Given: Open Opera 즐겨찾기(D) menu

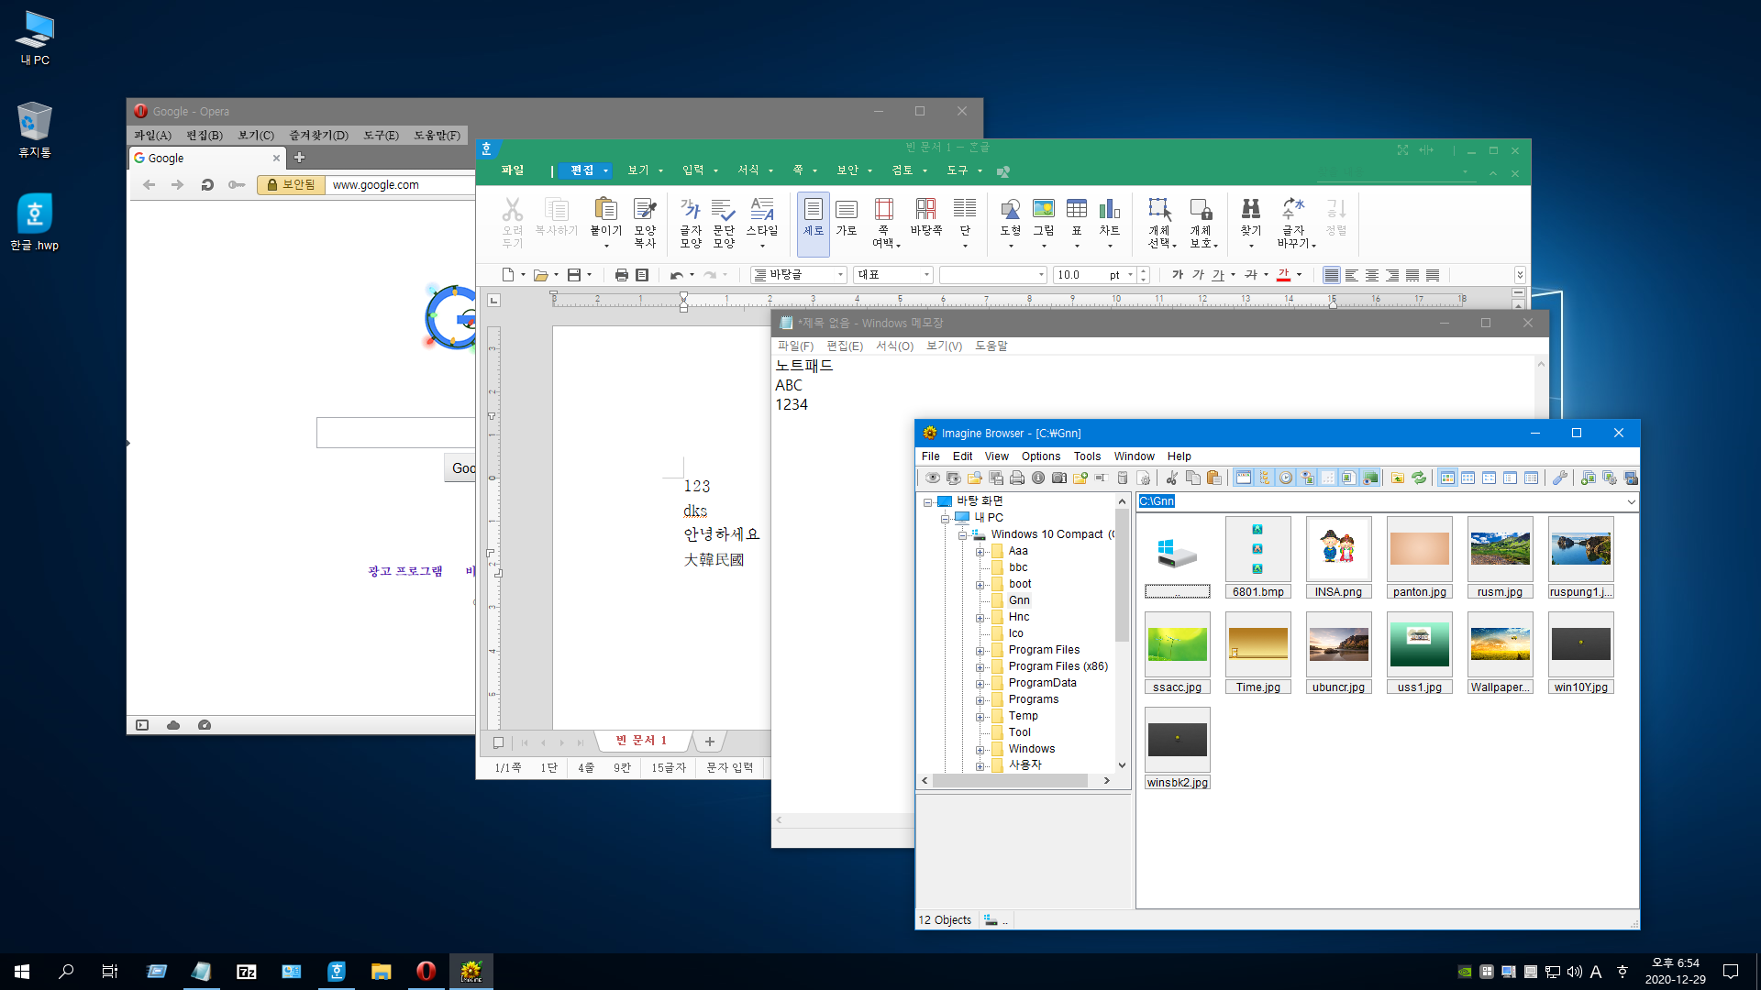Looking at the screenshot, I should 318,136.
